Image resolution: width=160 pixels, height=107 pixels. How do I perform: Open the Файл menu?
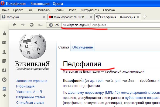5,10
